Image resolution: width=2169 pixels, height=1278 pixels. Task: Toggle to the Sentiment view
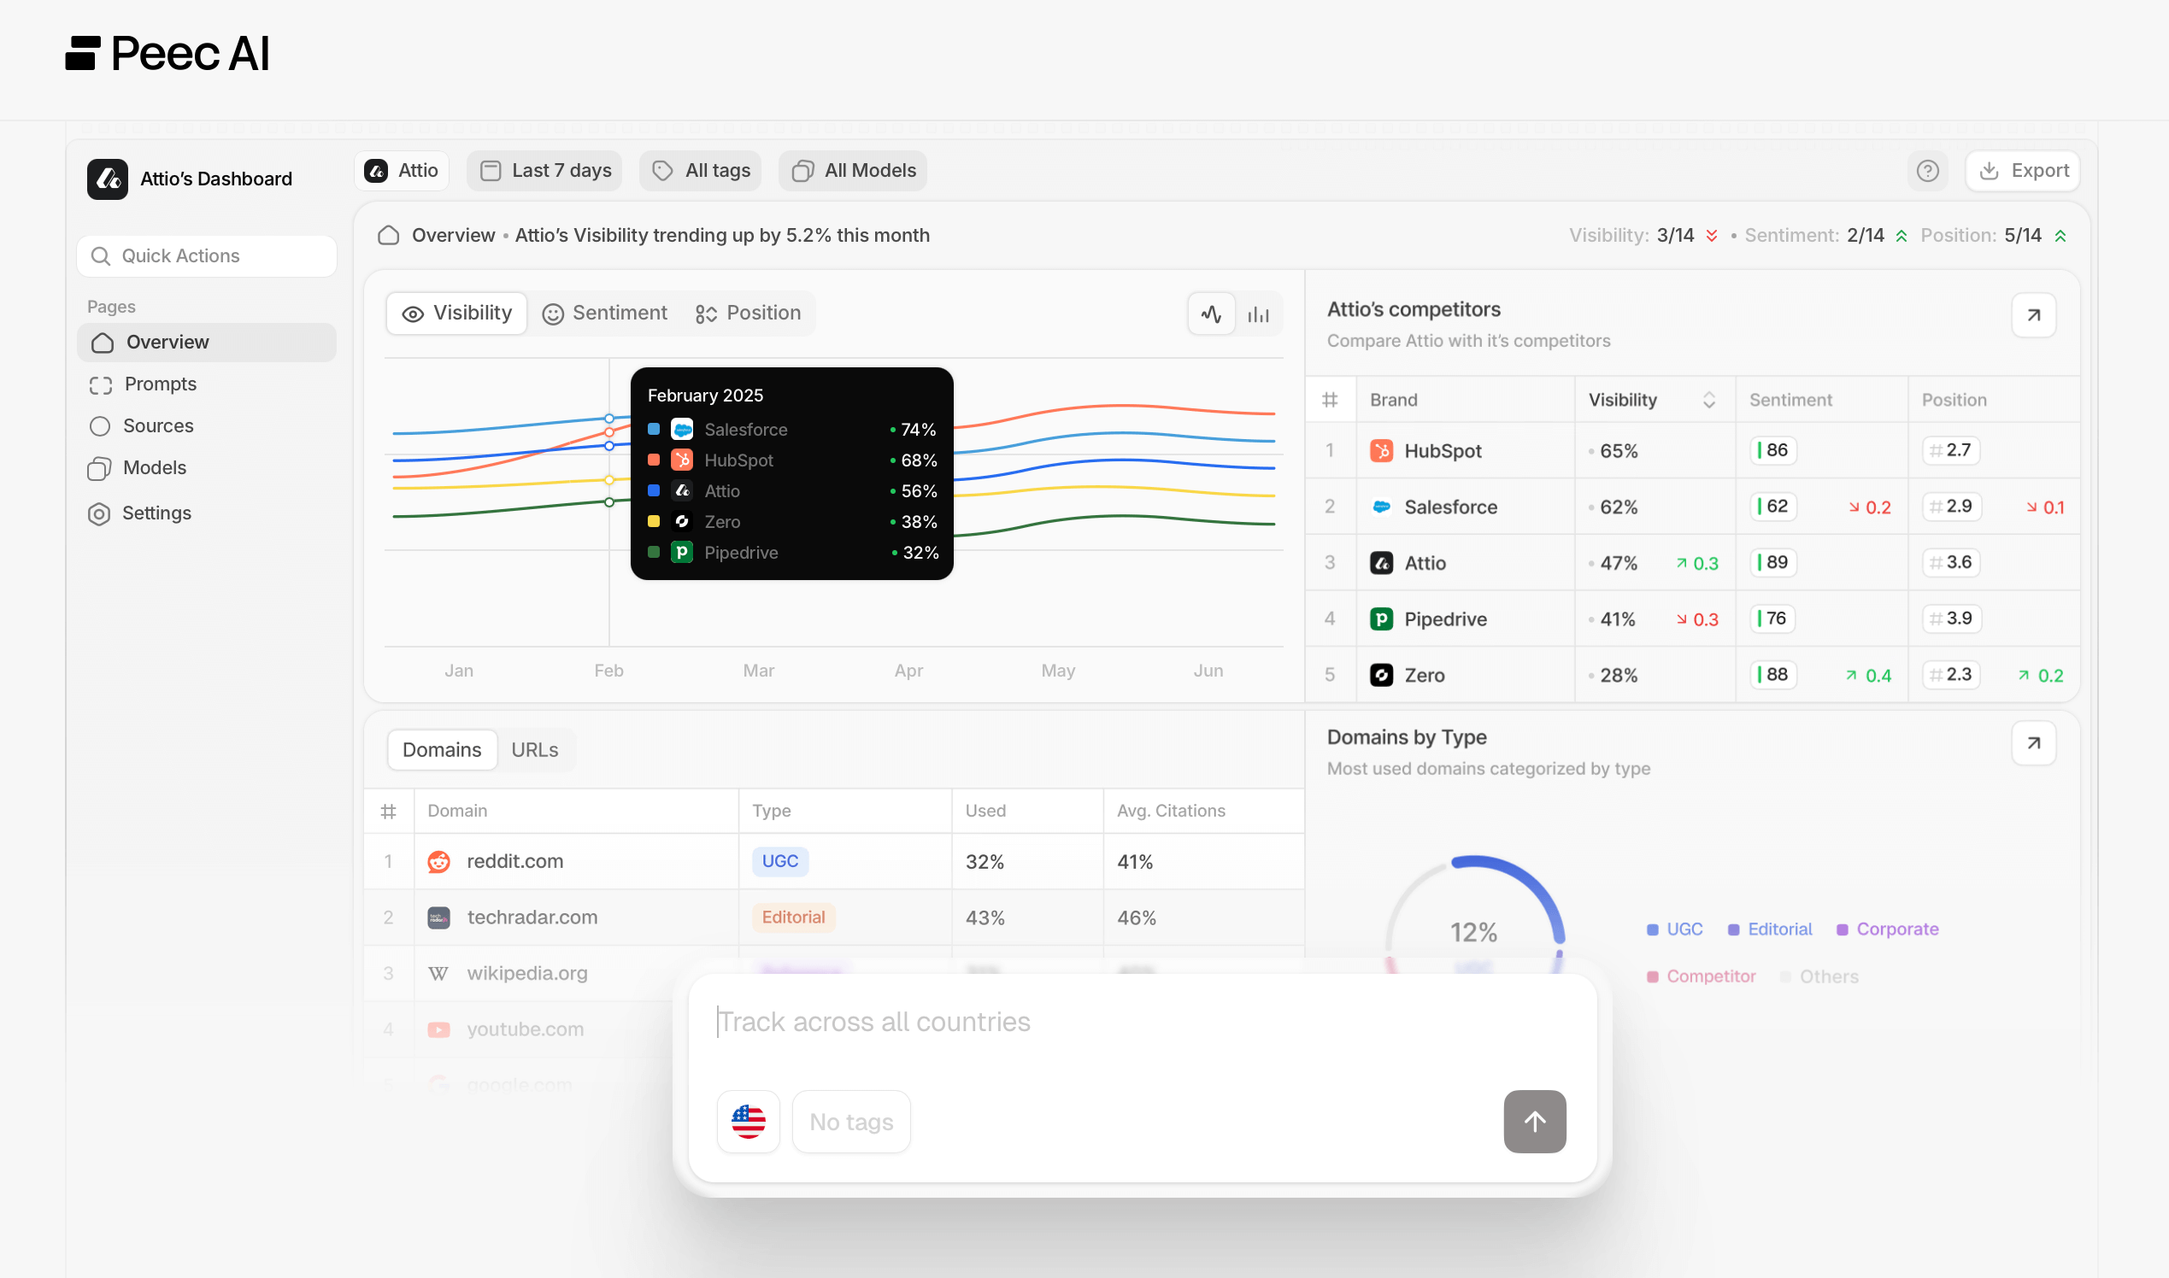606,313
